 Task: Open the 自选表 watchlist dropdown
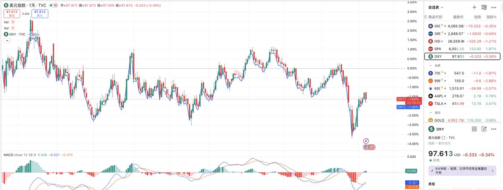click(x=436, y=7)
